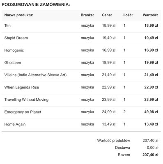Click the Razem total 207,40 zł
Image resolution: width=163 pixels, height=164 pixels.
click(x=150, y=155)
